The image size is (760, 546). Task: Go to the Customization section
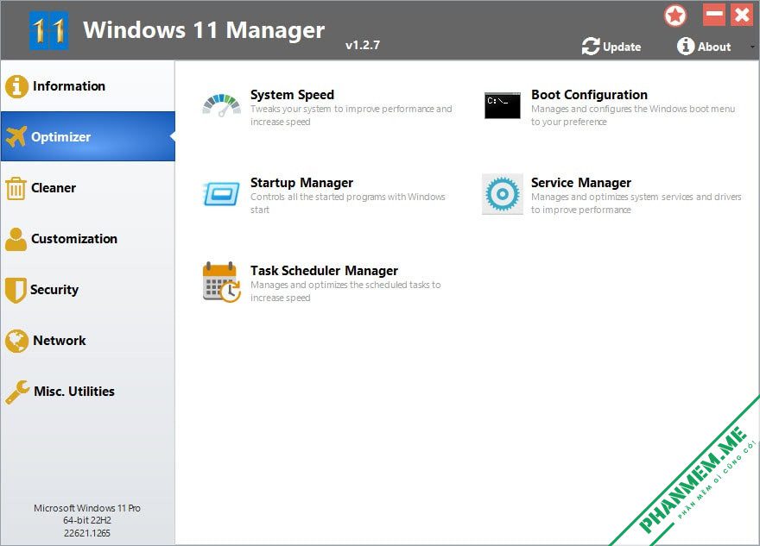pos(88,239)
